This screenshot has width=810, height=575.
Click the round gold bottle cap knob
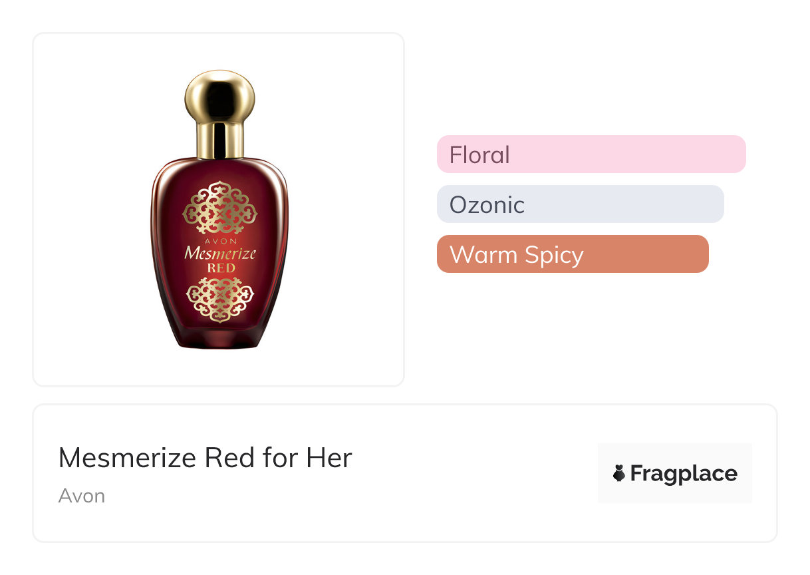[219, 94]
